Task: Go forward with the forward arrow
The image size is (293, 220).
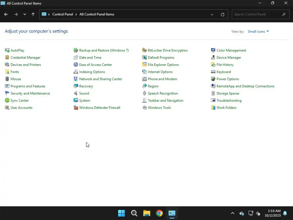Action: coord(16,14)
